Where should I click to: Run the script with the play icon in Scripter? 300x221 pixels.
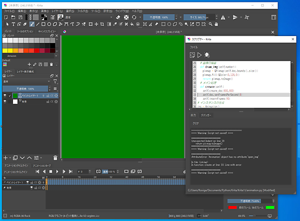point(200,55)
